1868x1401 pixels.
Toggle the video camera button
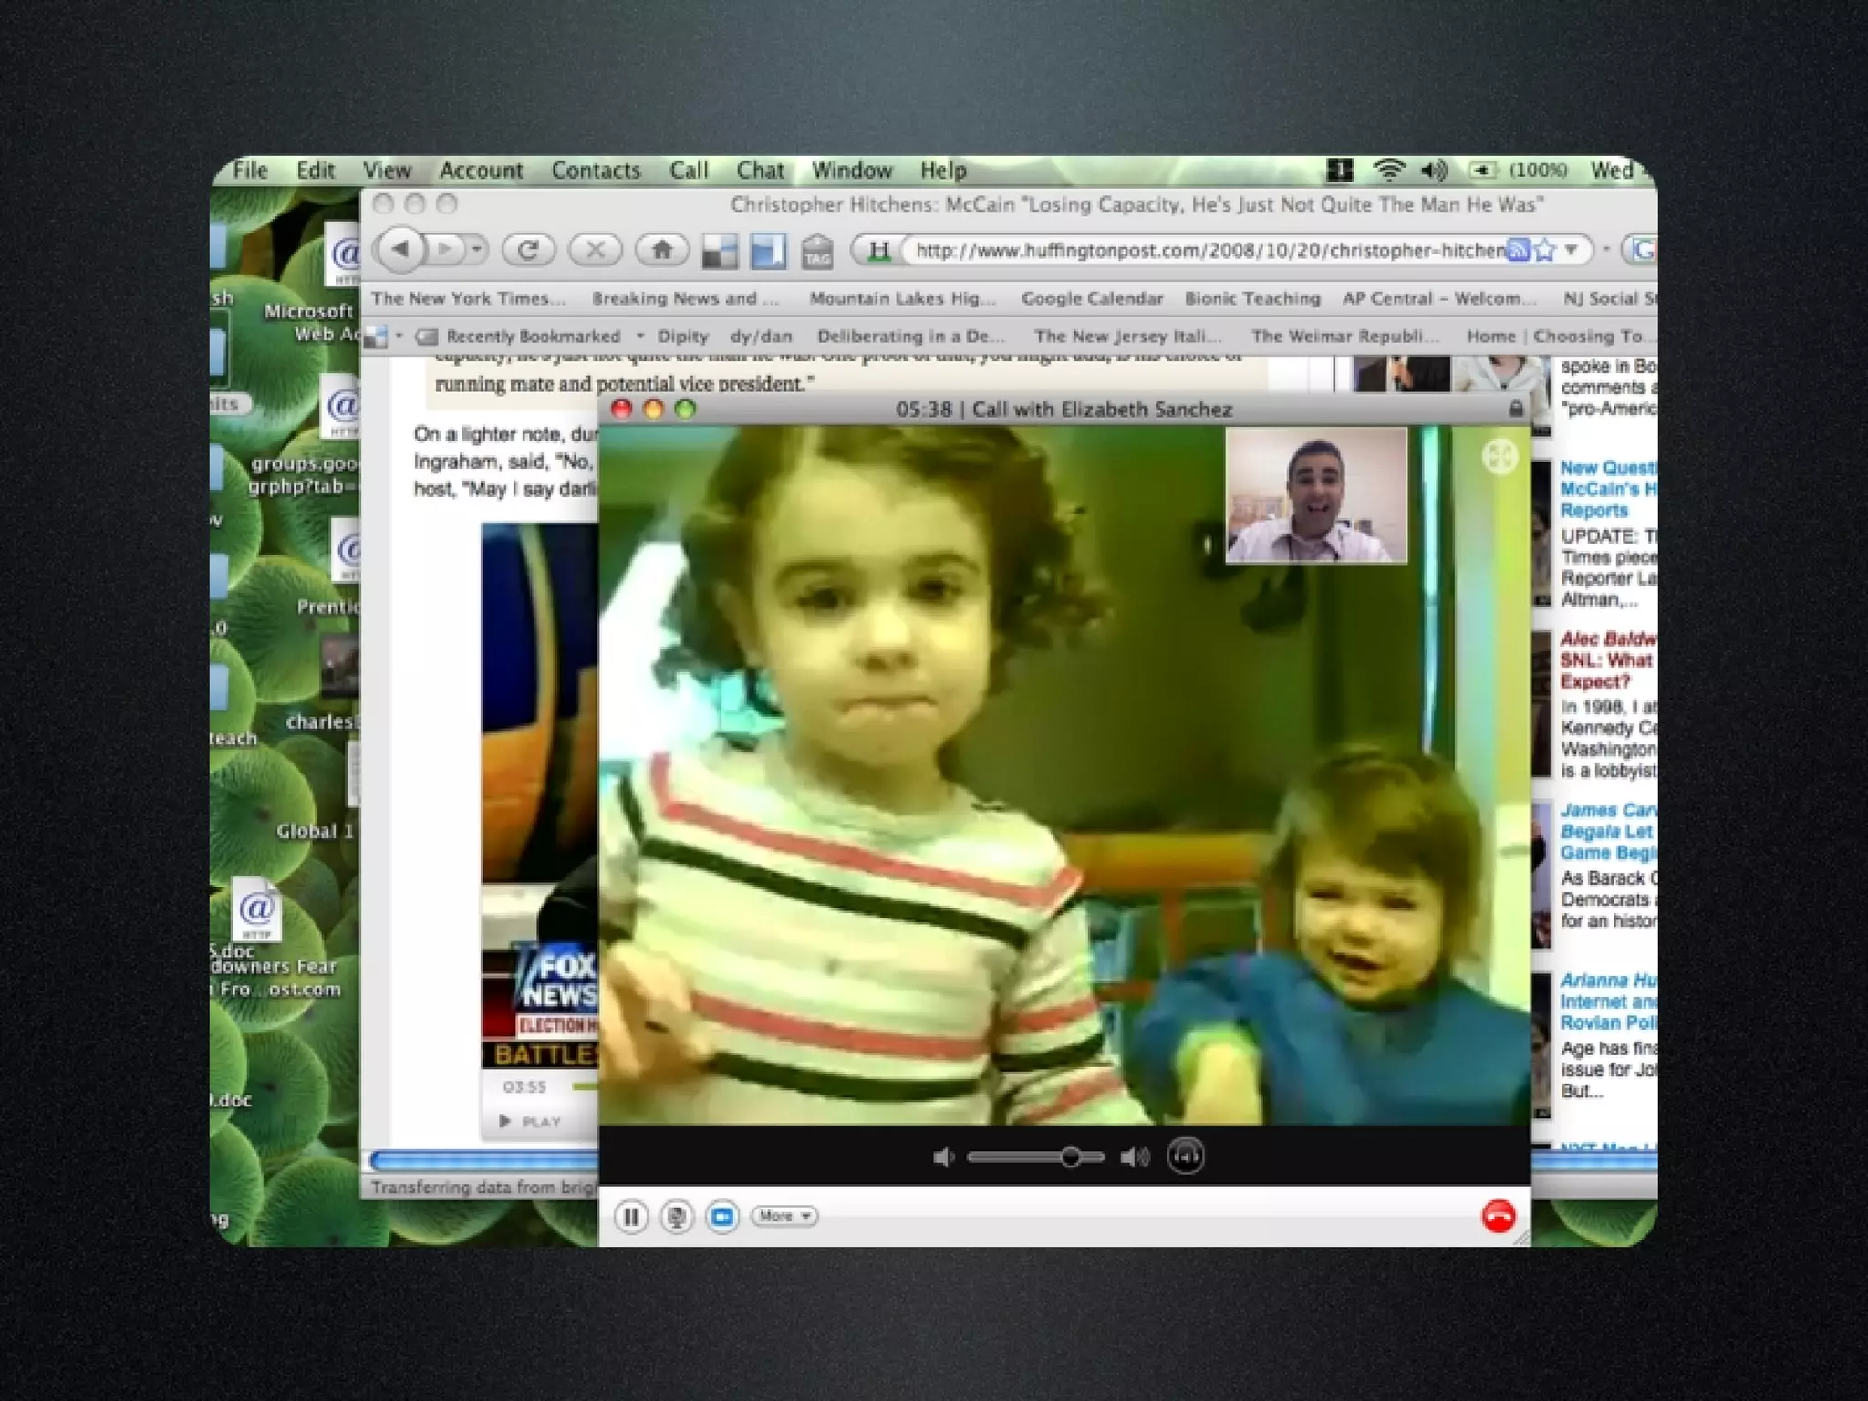pos(722,1216)
